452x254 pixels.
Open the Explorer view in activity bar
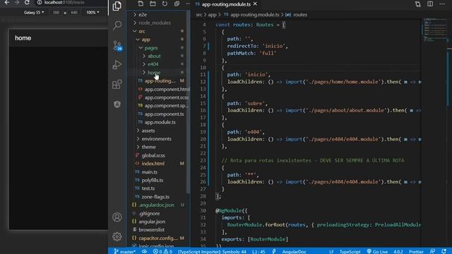coord(117,6)
